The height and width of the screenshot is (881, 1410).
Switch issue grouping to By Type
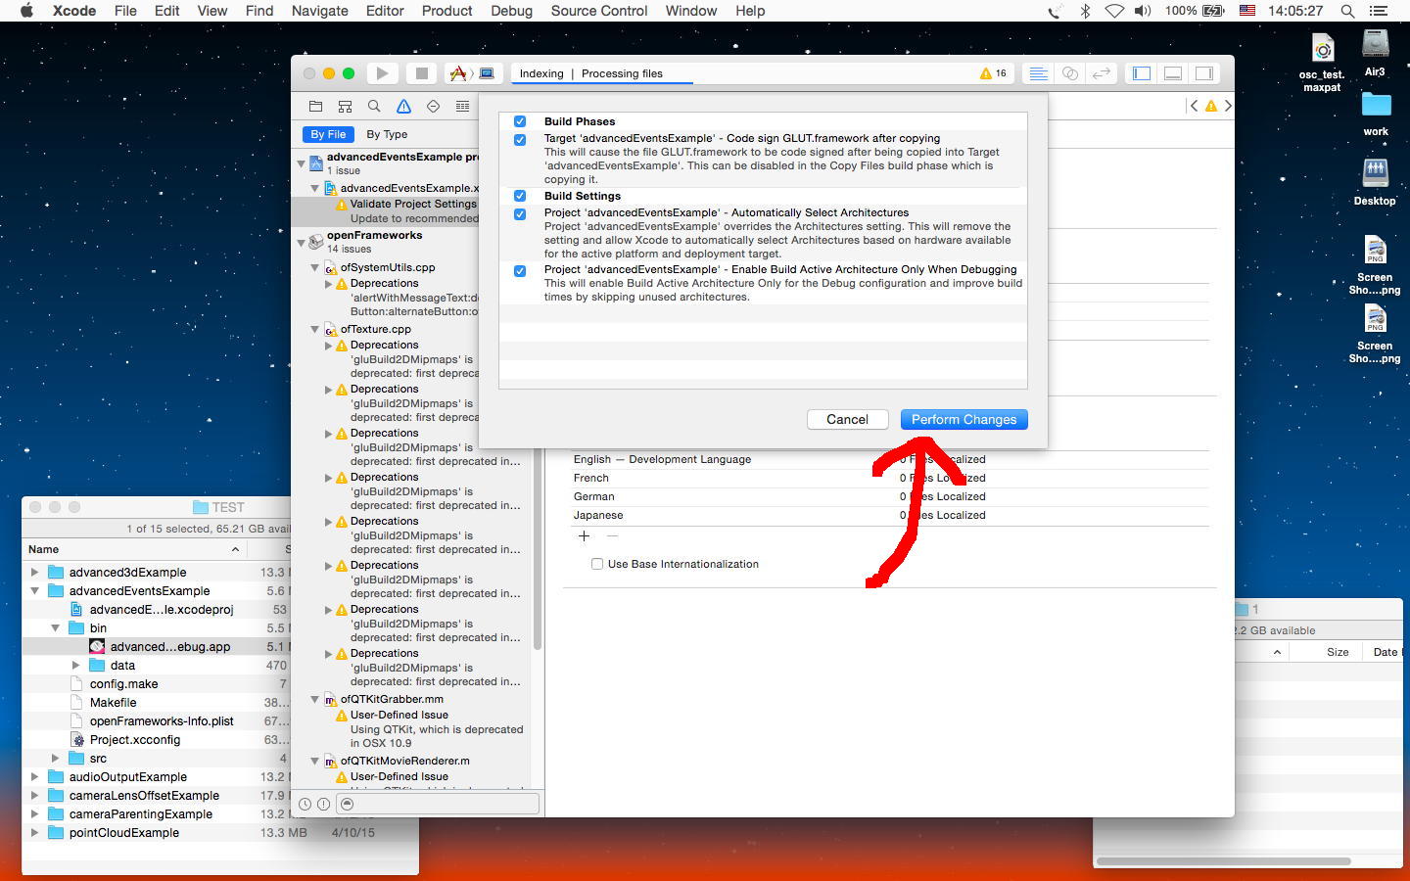coord(387,134)
